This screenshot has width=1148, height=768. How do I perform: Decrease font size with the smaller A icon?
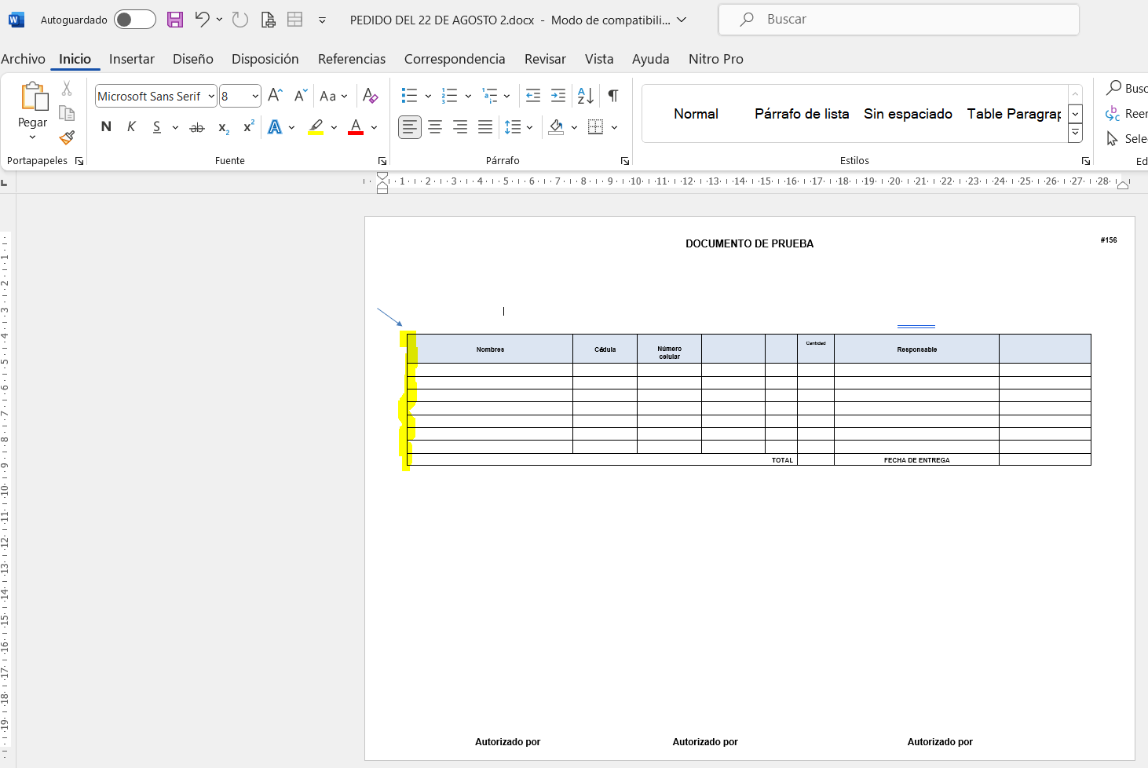[x=301, y=96]
